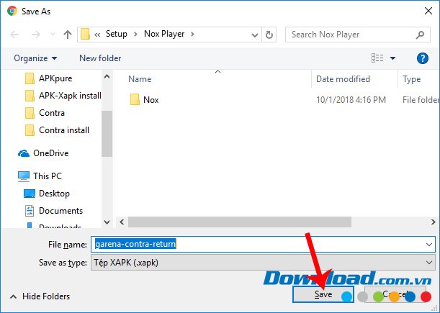Create a New folder
This screenshot has height=313, width=440.
[100, 58]
